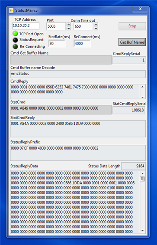Click the StatRate(ms) field showing 30
The width and height of the screenshot is (157, 245).
57,44
